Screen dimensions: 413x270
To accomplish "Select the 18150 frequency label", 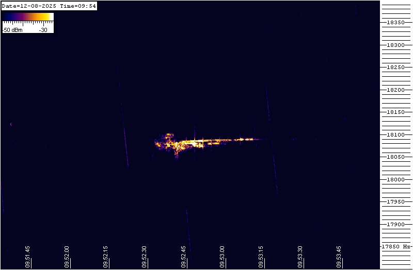I will pyautogui.click(x=395, y=112).
